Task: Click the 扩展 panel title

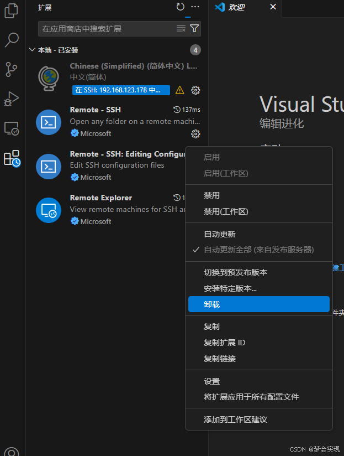Action: (x=45, y=8)
